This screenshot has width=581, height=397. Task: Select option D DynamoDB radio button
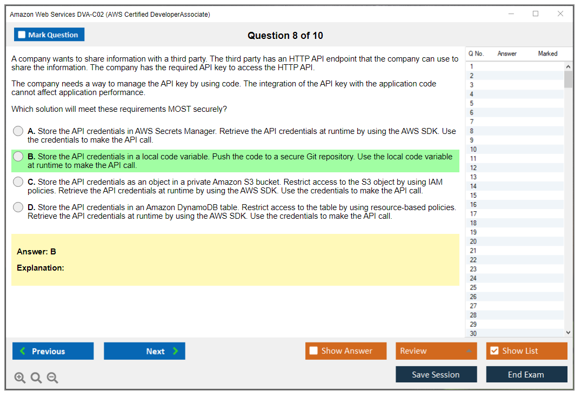click(x=18, y=207)
